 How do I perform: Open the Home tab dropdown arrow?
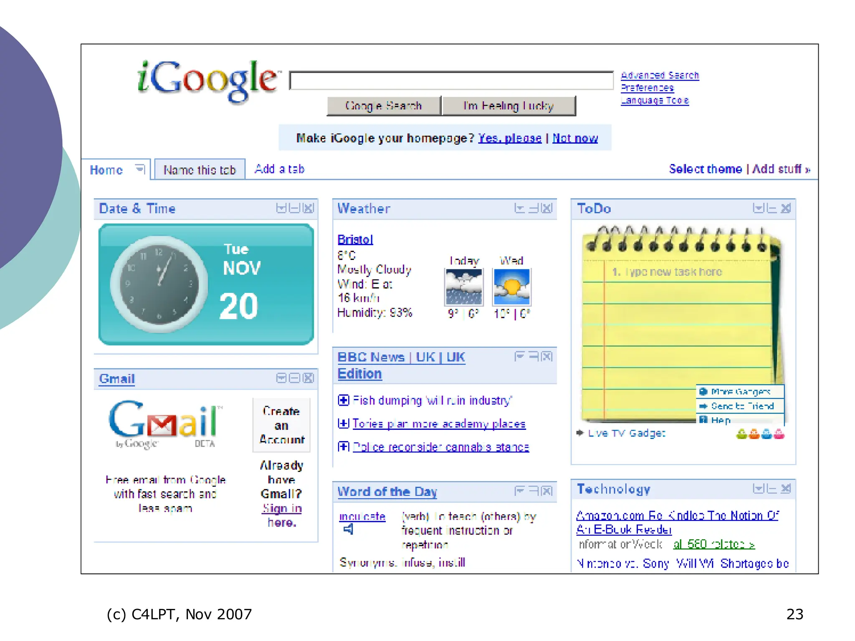(139, 169)
